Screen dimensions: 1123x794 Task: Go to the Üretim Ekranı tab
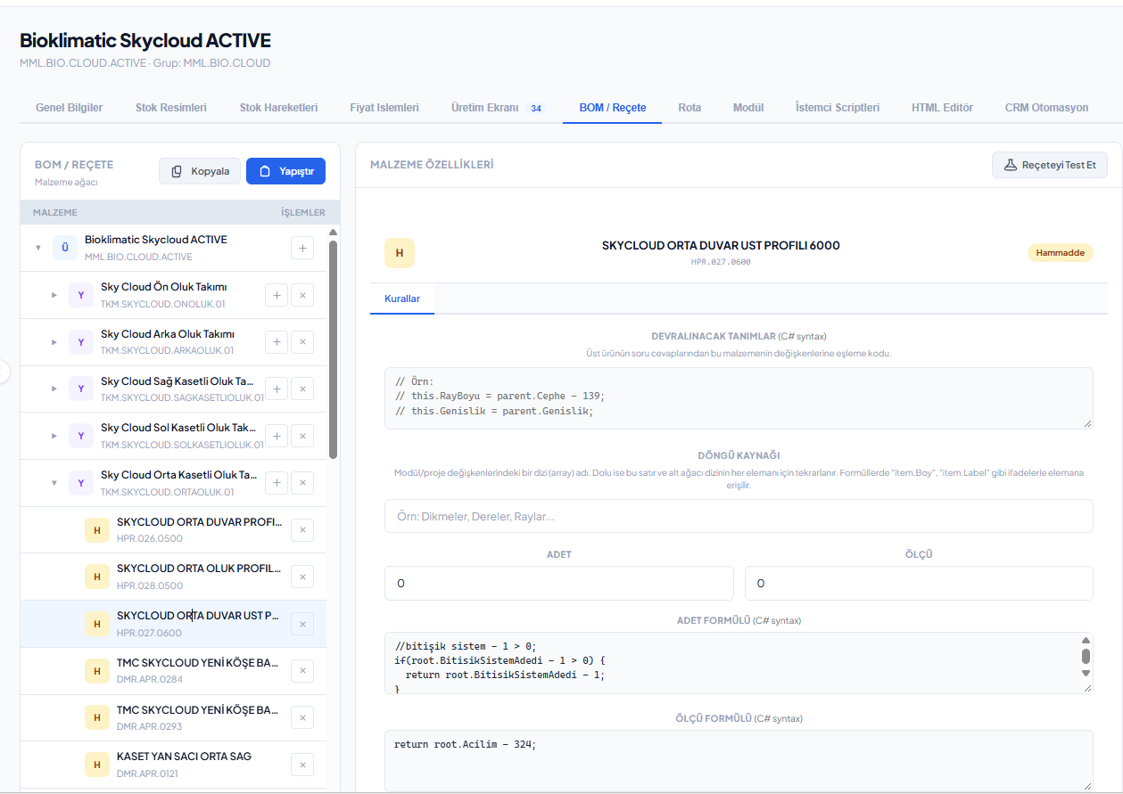point(498,108)
